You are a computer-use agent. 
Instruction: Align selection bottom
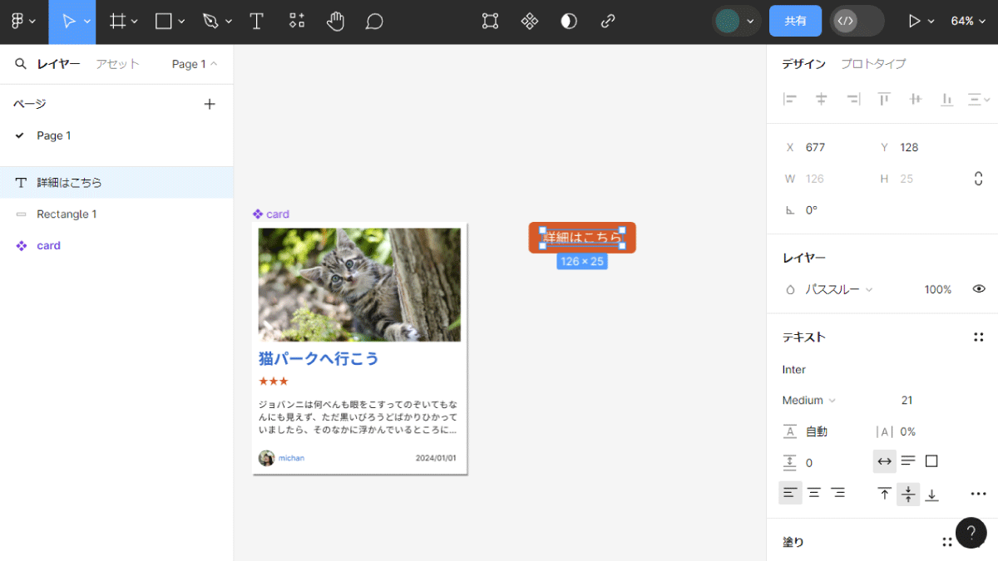point(946,99)
